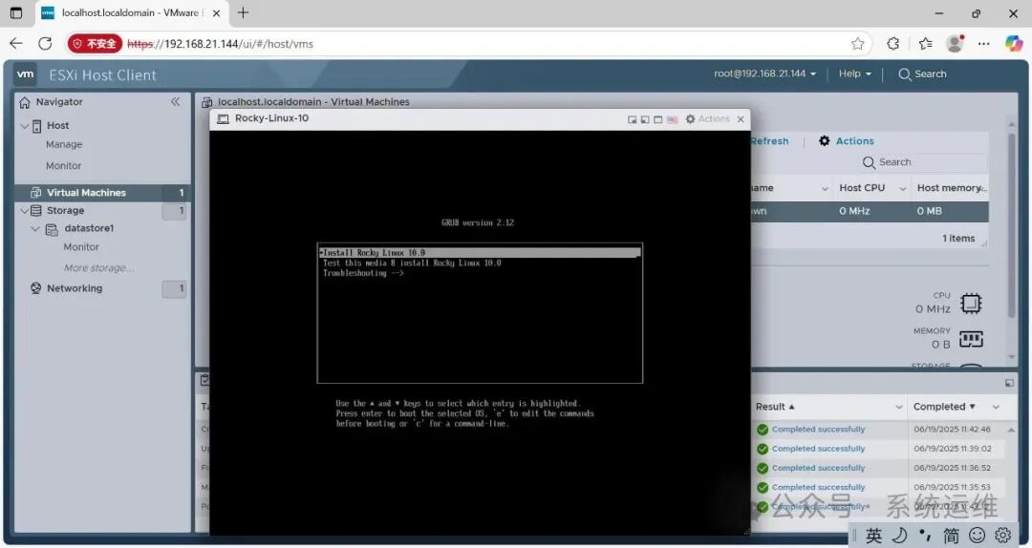Screen dimensions: 1032x548
Task: Collapse the datastore1 tree node
Action: click(x=35, y=229)
